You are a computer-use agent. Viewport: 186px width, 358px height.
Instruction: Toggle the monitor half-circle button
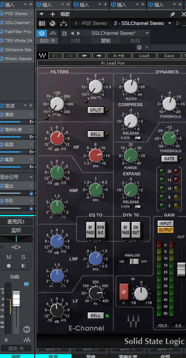pyautogui.click(x=23, y=266)
